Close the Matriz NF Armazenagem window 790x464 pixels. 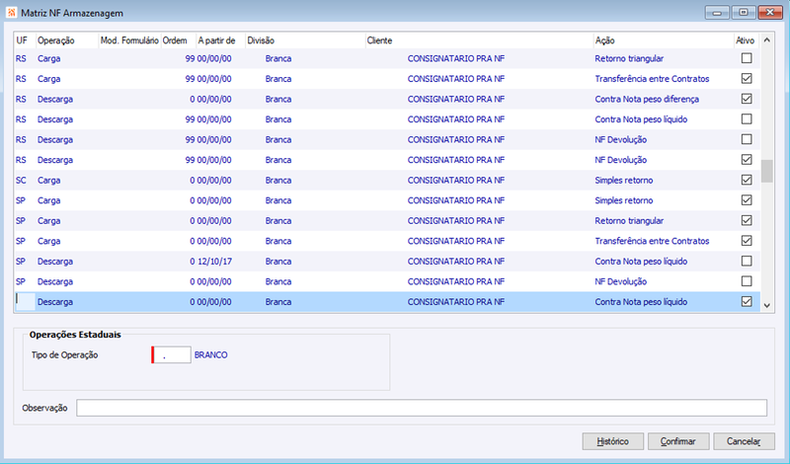point(770,12)
